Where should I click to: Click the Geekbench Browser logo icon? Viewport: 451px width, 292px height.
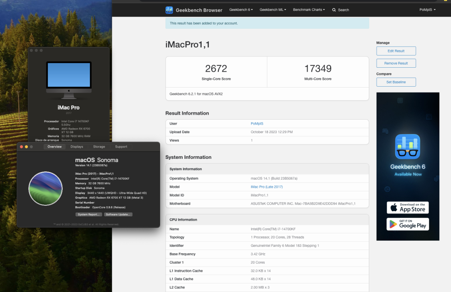pyautogui.click(x=169, y=10)
